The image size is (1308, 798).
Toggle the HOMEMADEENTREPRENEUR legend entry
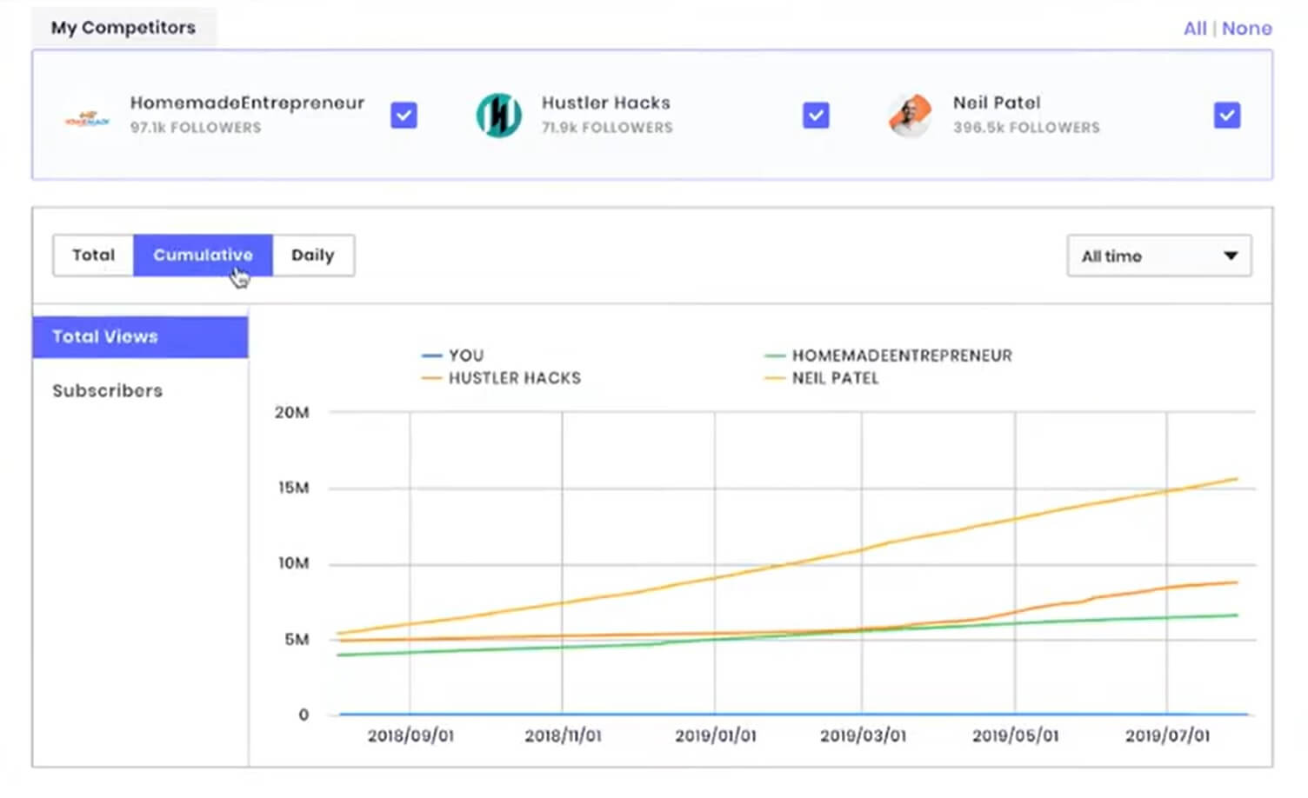click(x=888, y=356)
